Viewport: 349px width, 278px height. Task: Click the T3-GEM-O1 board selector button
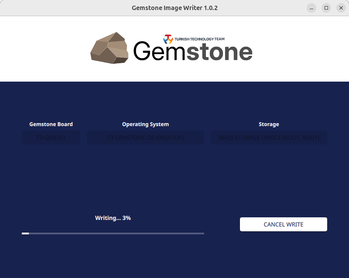tap(51, 137)
